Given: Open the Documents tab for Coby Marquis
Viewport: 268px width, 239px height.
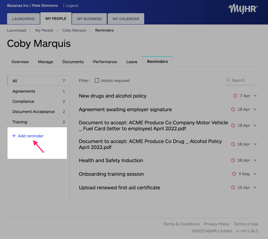Looking at the screenshot, I should [x=73, y=62].
